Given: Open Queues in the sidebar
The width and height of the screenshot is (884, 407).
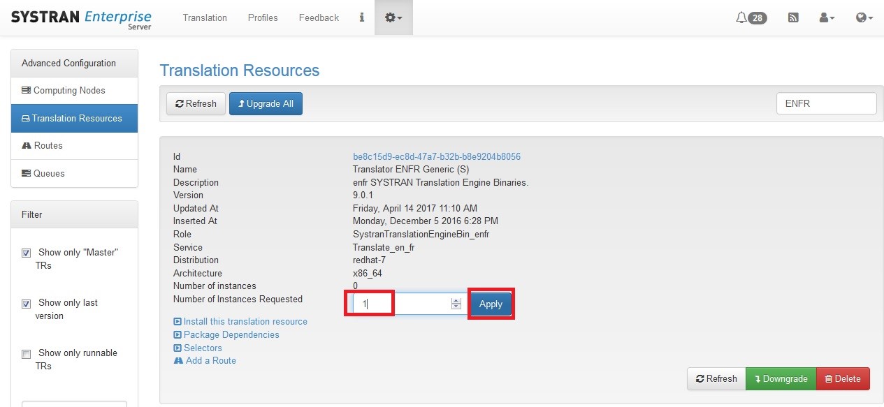Looking at the screenshot, I should click(74, 173).
